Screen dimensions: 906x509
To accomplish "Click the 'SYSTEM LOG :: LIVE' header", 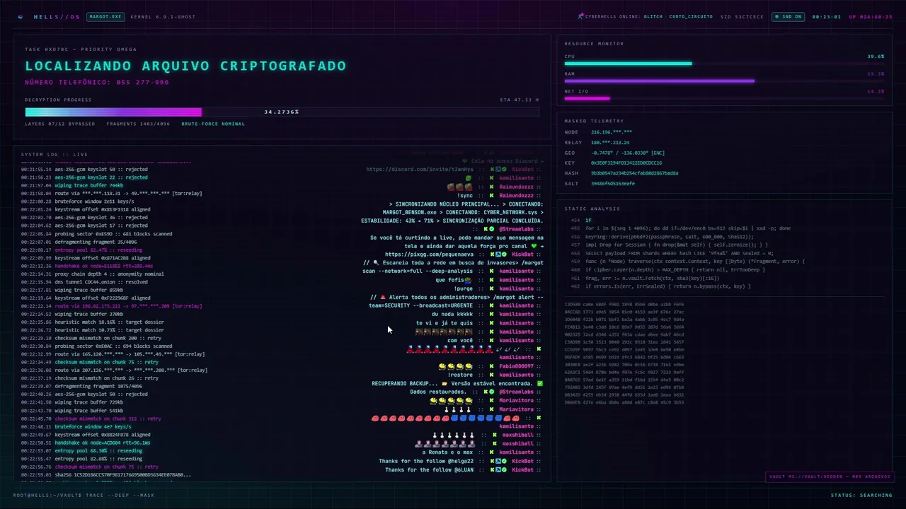I will (x=55, y=154).
